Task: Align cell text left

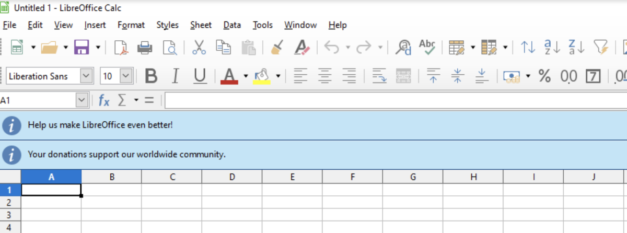Action: (x=300, y=76)
